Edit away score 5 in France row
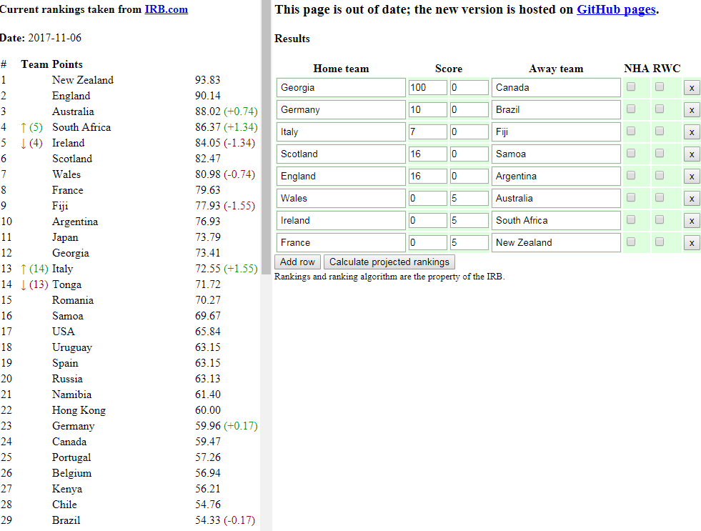Viewport: 701px width, 531px height. click(x=469, y=242)
